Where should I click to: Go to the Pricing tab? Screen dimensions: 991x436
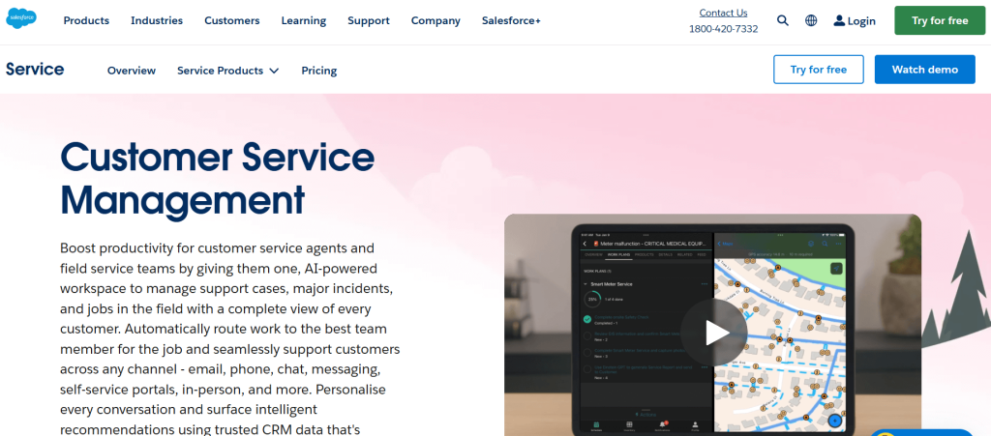[x=319, y=71]
